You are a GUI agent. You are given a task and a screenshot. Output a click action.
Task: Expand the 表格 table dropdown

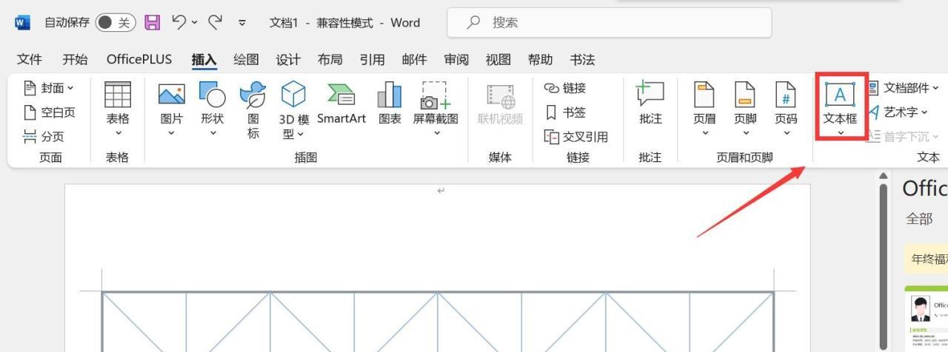tap(118, 109)
